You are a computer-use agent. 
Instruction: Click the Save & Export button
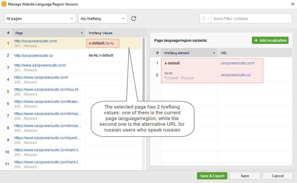[212, 176]
